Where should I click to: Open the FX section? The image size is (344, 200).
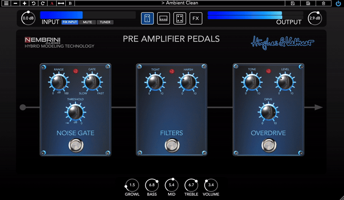coord(196,18)
